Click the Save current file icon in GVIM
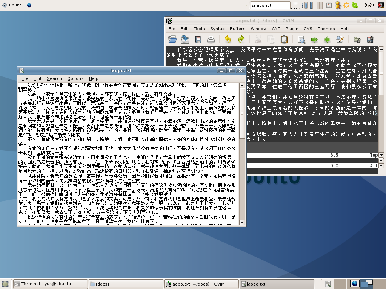Screen dimensions: 386x289 click(185, 39)
